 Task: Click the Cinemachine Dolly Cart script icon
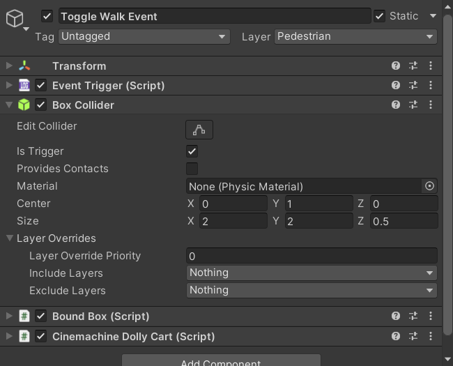(24, 336)
